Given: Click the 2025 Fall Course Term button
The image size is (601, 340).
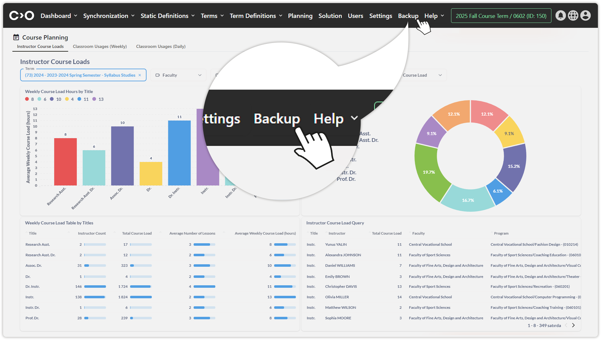Looking at the screenshot, I should (501, 16).
